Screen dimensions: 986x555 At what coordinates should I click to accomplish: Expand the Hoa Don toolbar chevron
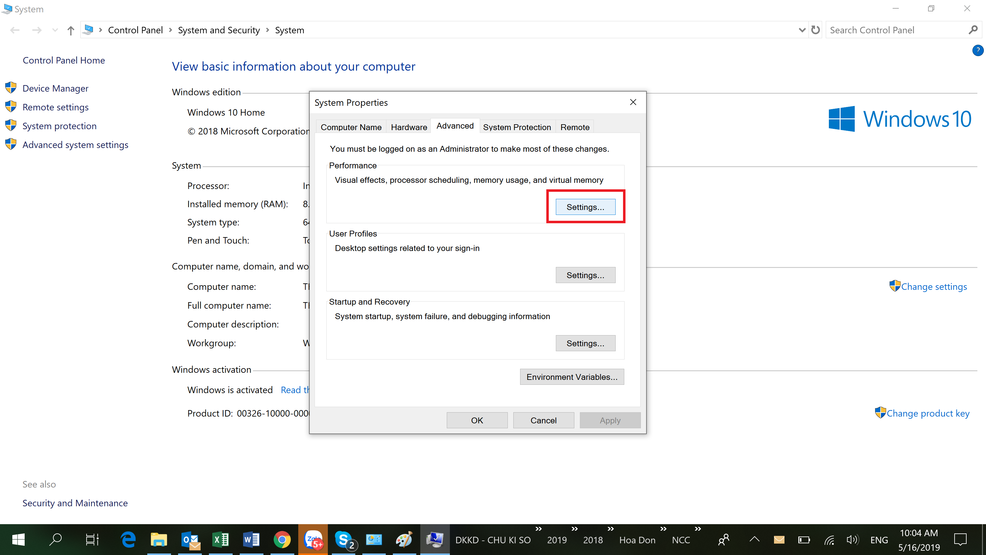[663, 529]
